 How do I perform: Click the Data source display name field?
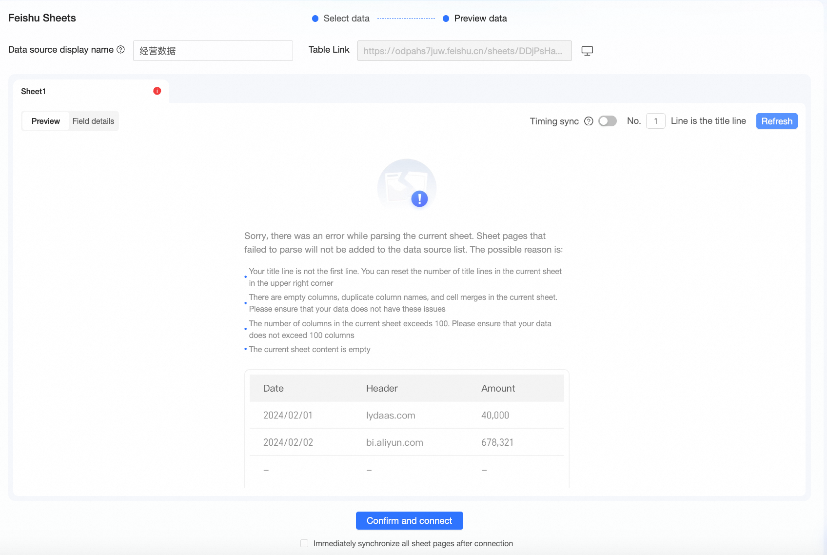(213, 51)
